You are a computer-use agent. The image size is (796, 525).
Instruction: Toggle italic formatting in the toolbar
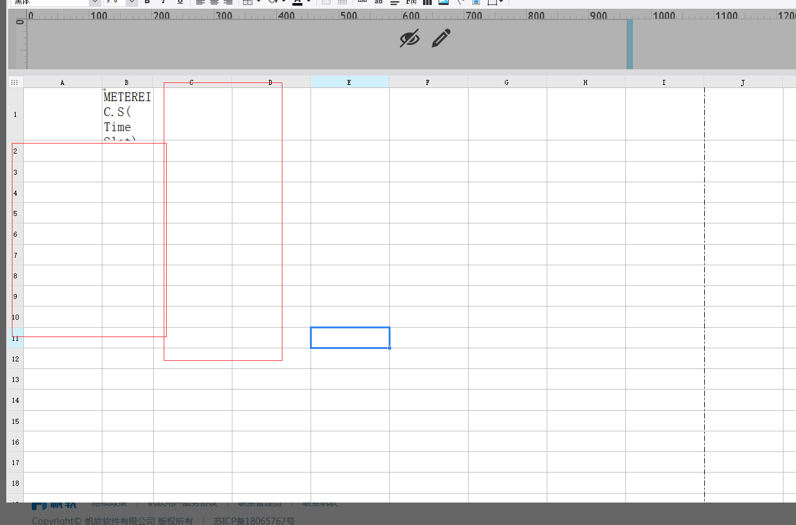click(164, 2)
